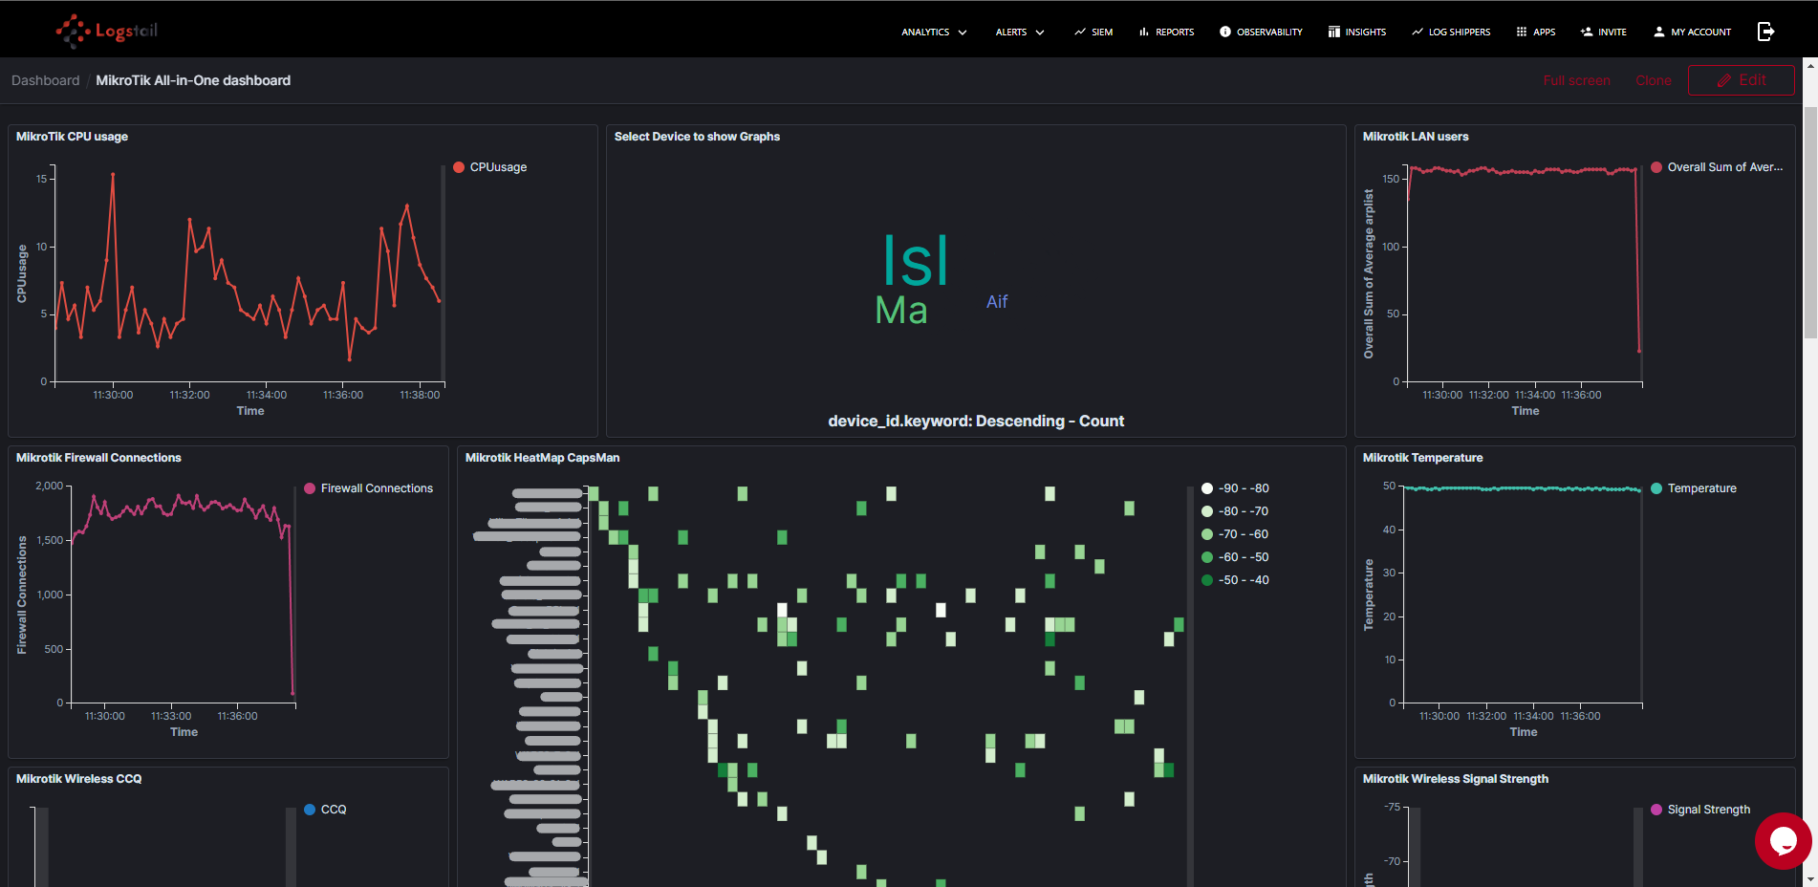1818x887 pixels.
Task: Toggle the -70 - -60 heatmap legend
Action: point(1236,534)
